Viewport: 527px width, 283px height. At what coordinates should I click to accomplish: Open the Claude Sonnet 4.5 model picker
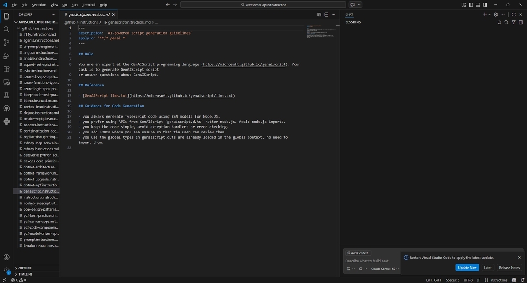[385, 269]
